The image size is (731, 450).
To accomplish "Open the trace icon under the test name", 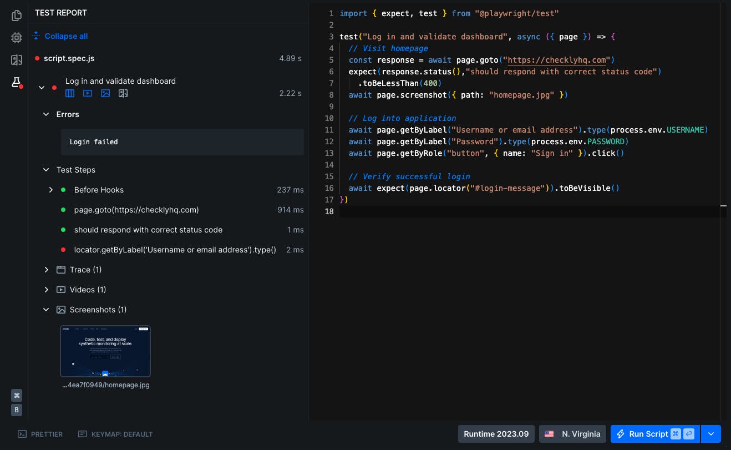I will pyautogui.click(x=70, y=93).
